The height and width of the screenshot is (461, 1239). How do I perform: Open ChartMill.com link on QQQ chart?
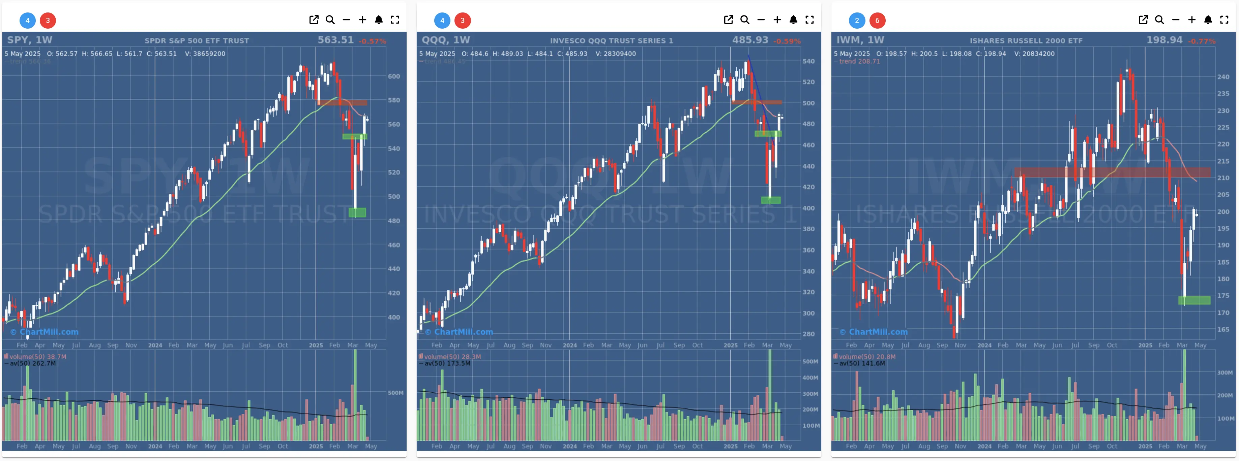[459, 332]
